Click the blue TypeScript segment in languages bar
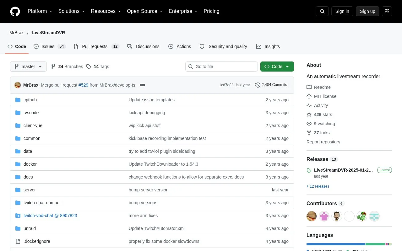Image resolution: width=402 pixels, height=251 pixels. [x=336, y=244]
